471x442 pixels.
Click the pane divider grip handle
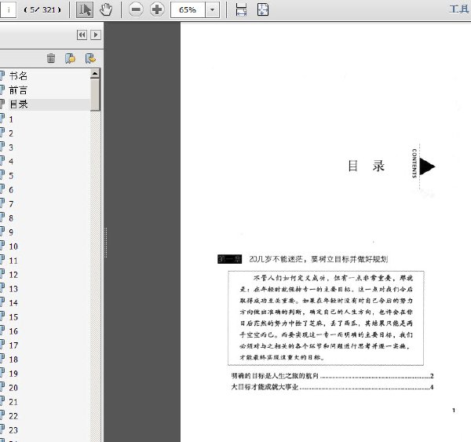pyautogui.click(x=106, y=243)
